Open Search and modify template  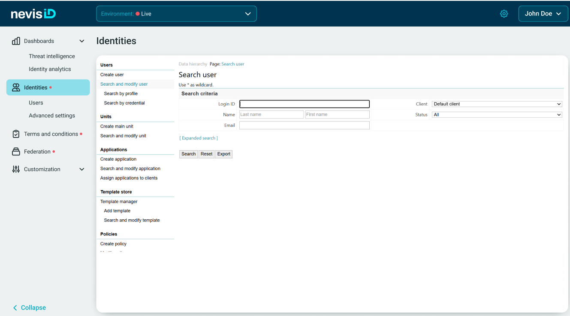click(x=132, y=220)
